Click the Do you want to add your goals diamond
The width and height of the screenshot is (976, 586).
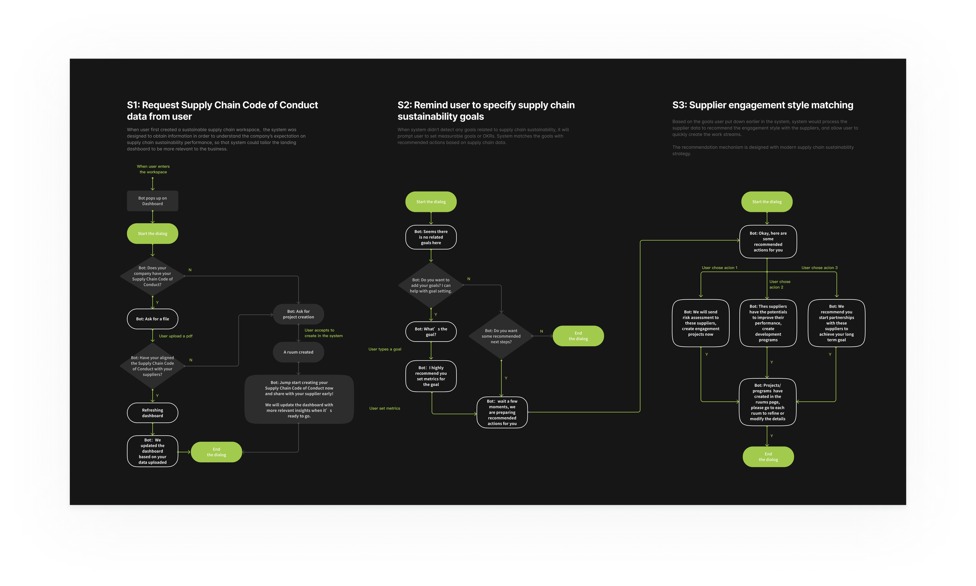pos(431,285)
